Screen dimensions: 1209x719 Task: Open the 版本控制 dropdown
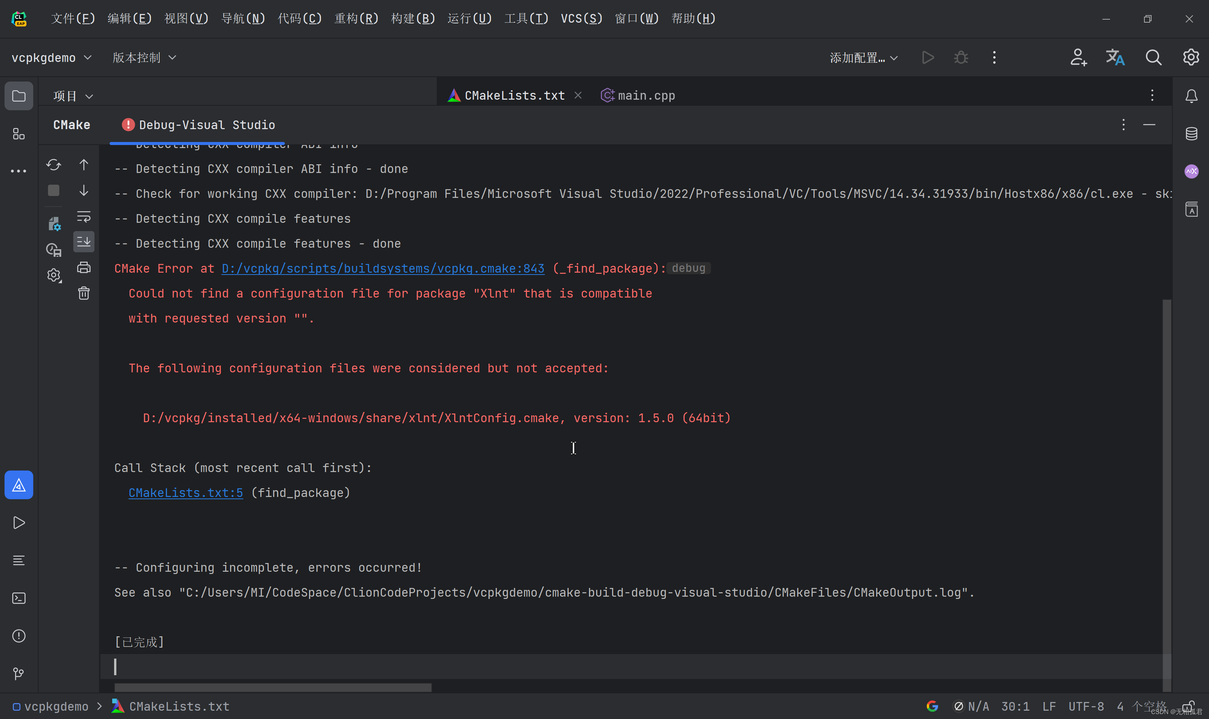144,58
